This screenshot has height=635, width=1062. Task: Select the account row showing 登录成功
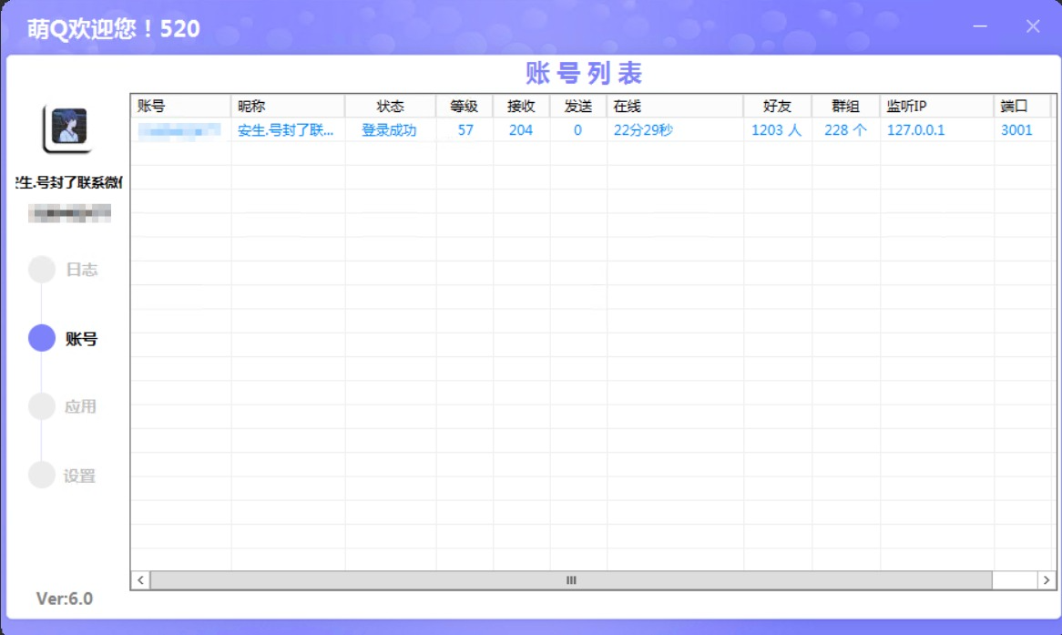389,130
